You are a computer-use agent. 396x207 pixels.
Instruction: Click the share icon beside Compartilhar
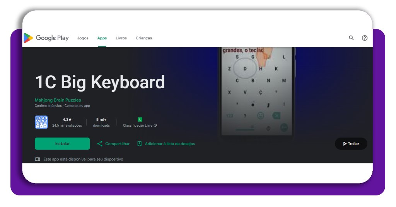click(x=100, y=144)
